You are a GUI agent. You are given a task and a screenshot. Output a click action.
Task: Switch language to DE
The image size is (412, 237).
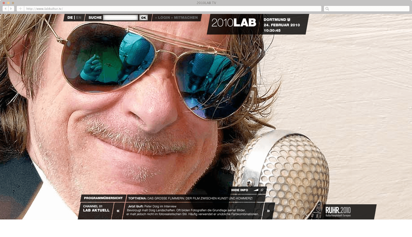point(70,18)
